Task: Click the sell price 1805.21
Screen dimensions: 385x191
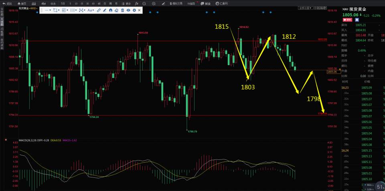Action: (x=361, y=25)
